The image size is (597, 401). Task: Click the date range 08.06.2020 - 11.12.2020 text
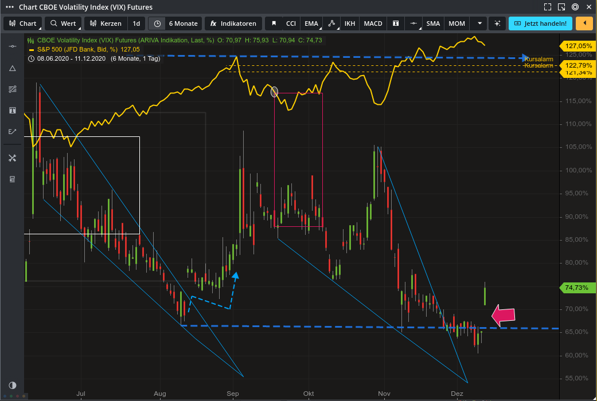click(x=72, y=58)
